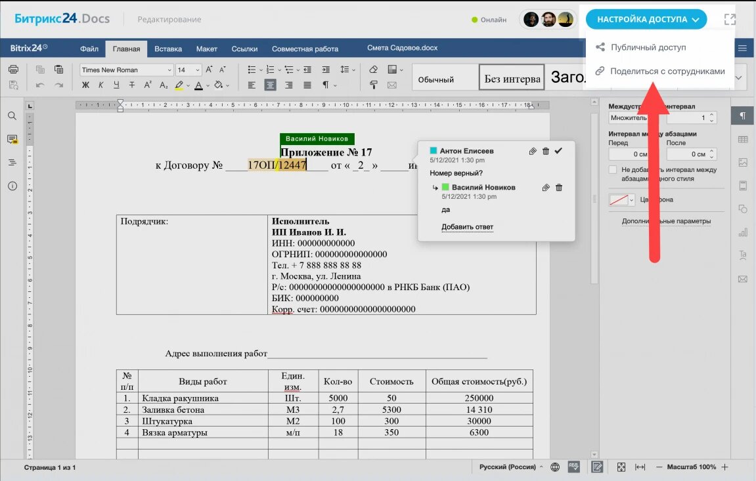
Task: Decrease font size with the smaller A icon
Action: pos(222,70)
